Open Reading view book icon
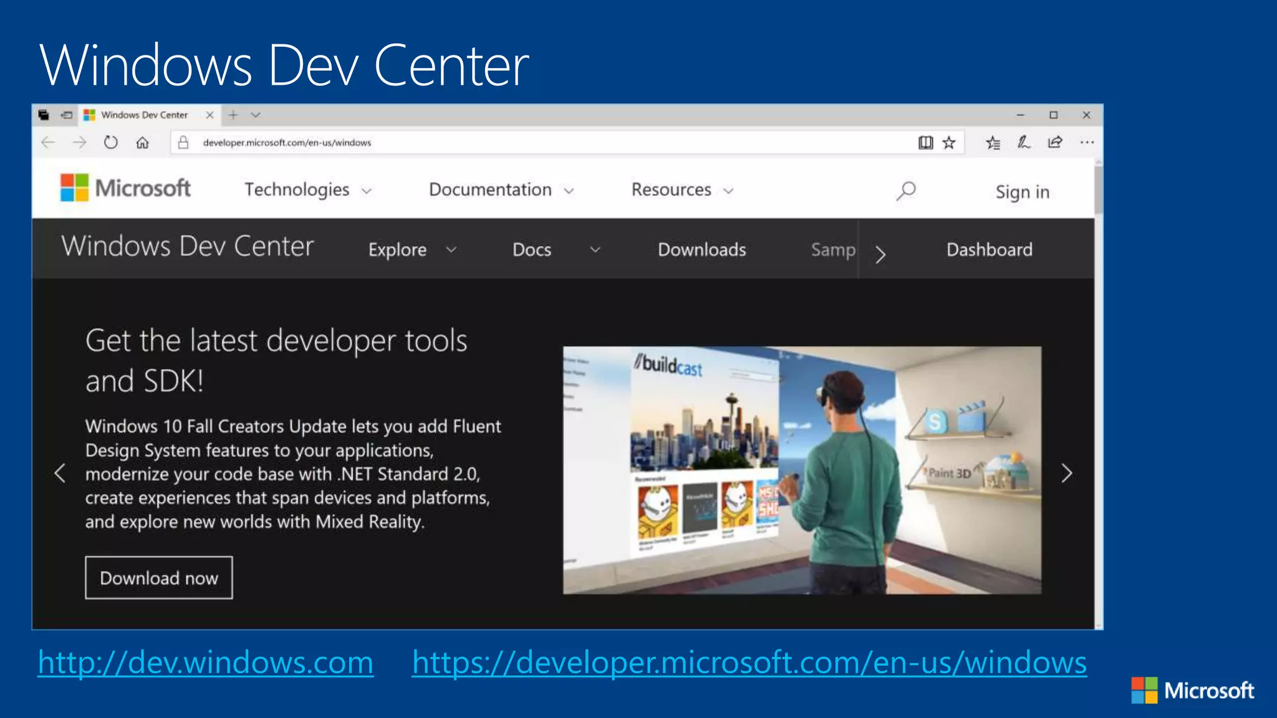Viewport: 1277px width, 718px height. [926, 143]
